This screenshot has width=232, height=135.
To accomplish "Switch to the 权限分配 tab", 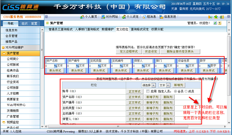I will tap(157, 29).
